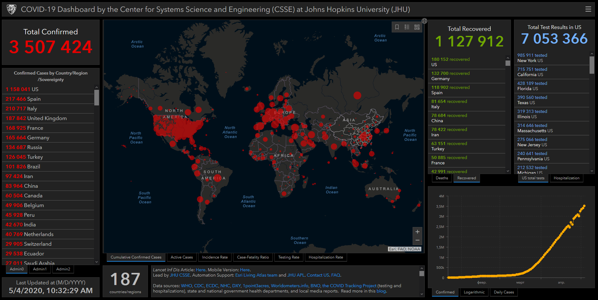Open the Worldometers.info data source link
This screenshot has height=300, width=598.
click(289, 286)
